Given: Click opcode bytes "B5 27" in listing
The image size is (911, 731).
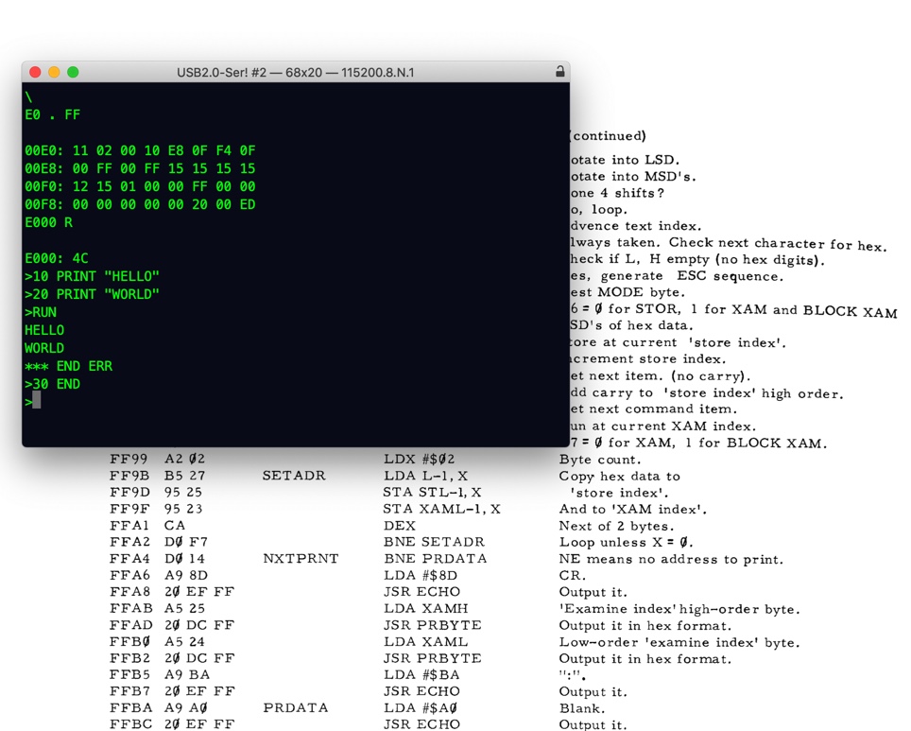Looking at the screenshot, I should click(184, 476).
